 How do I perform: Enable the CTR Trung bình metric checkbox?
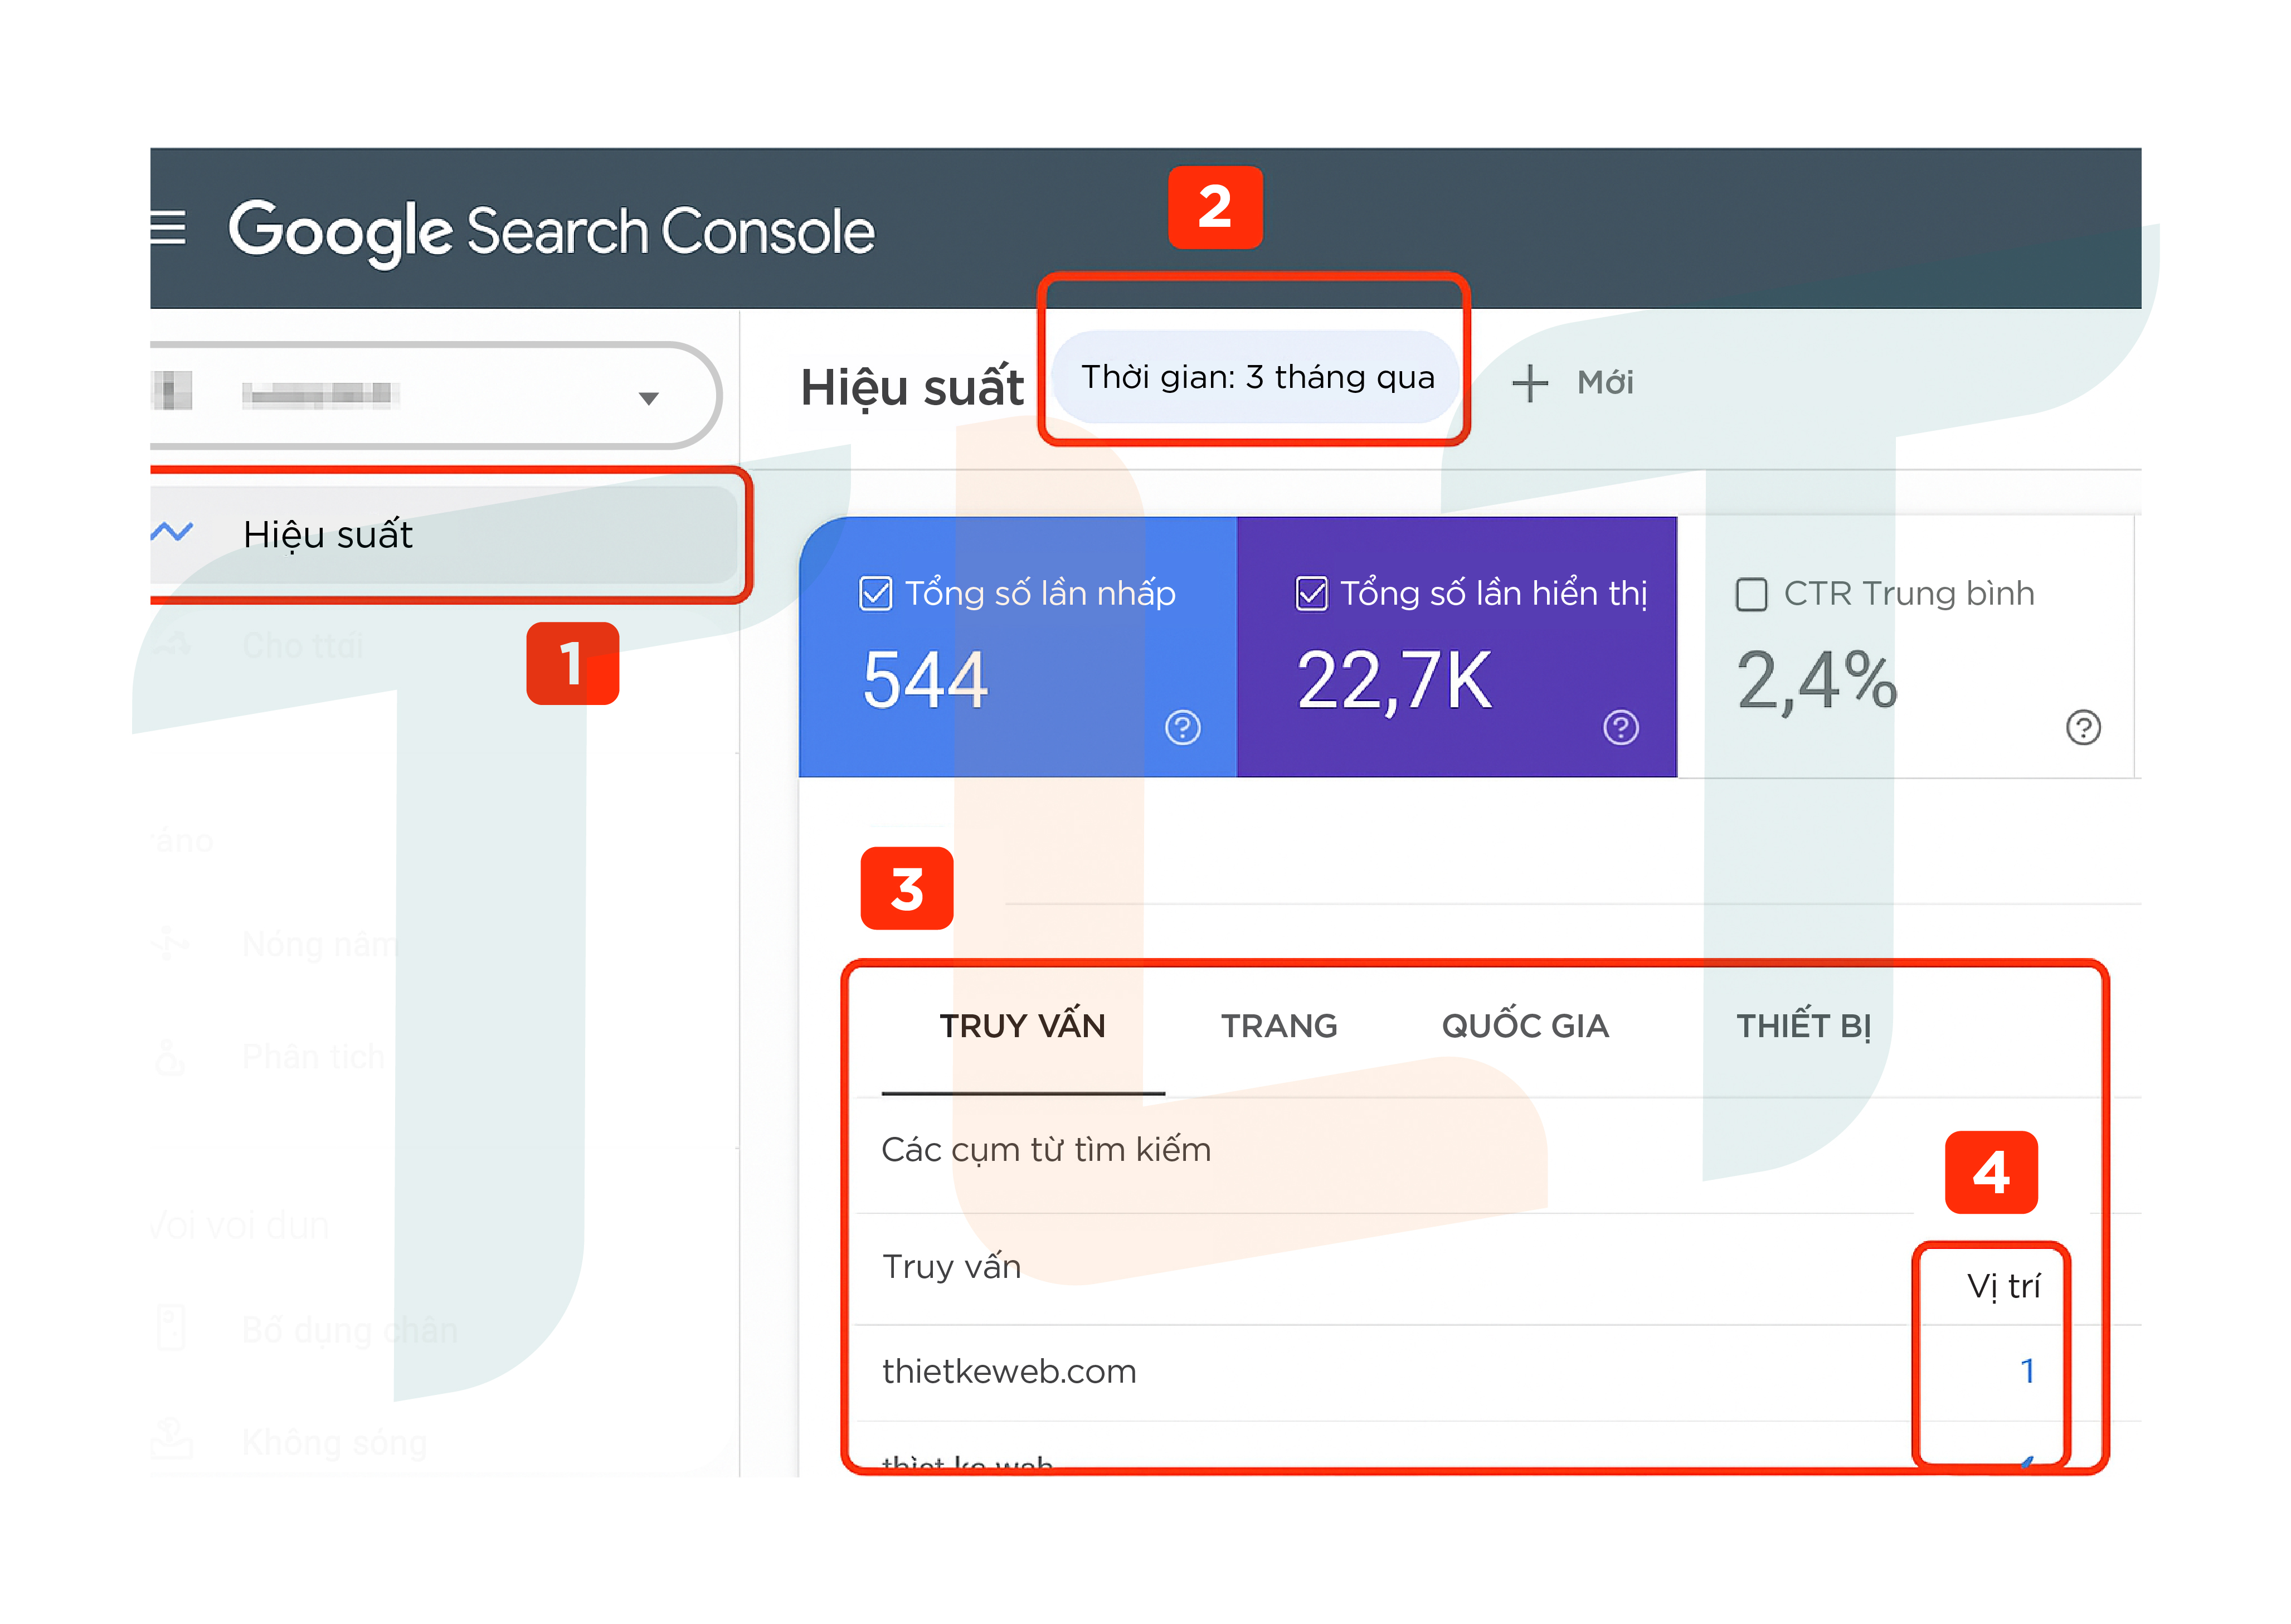point(1752,594)
